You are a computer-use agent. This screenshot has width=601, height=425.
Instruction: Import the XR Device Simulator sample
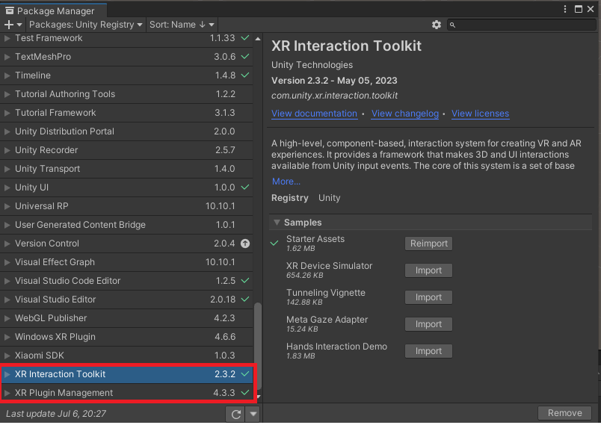(x=428, y=270)
